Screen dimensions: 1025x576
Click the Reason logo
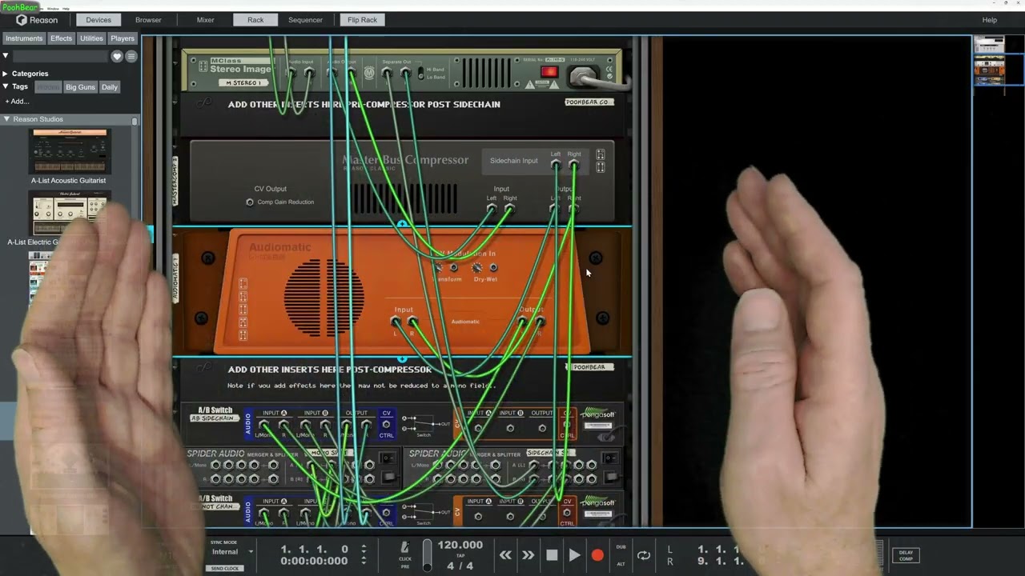(x=38, y=20)
